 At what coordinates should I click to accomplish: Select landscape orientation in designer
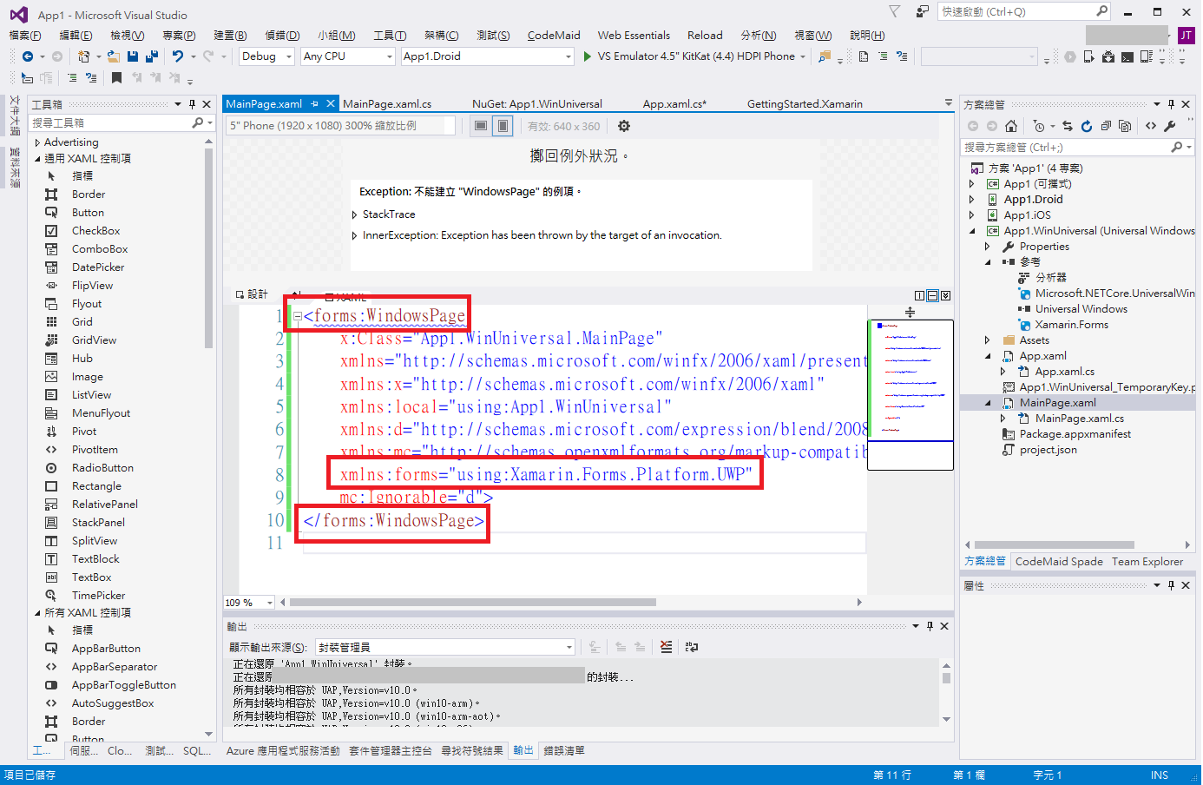[481, 126]
